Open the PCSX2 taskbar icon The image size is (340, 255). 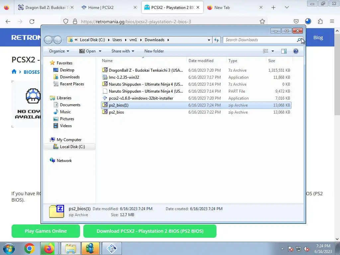pos(112,248)
